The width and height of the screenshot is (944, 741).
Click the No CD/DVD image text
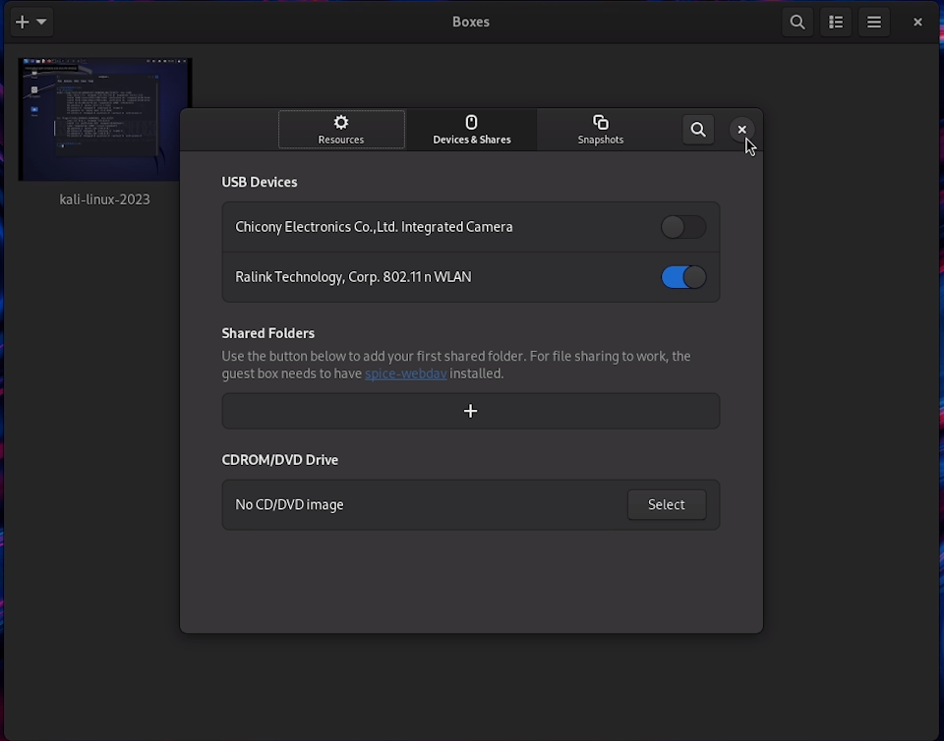(x=289, y=505)
